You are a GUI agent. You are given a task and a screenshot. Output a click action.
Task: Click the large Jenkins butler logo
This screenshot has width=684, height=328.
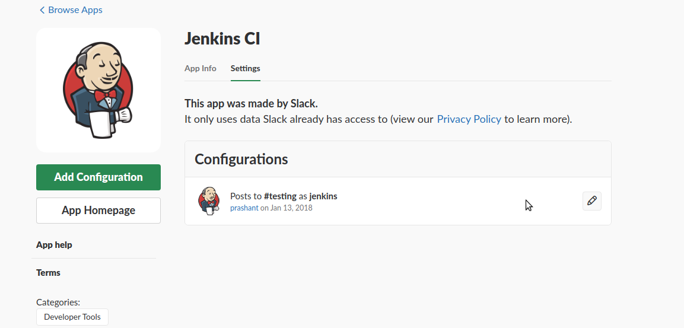point(98,90)
